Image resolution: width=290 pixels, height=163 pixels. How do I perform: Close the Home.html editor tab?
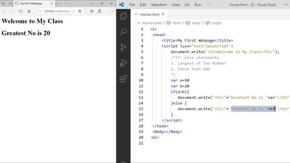coord(163,14)
